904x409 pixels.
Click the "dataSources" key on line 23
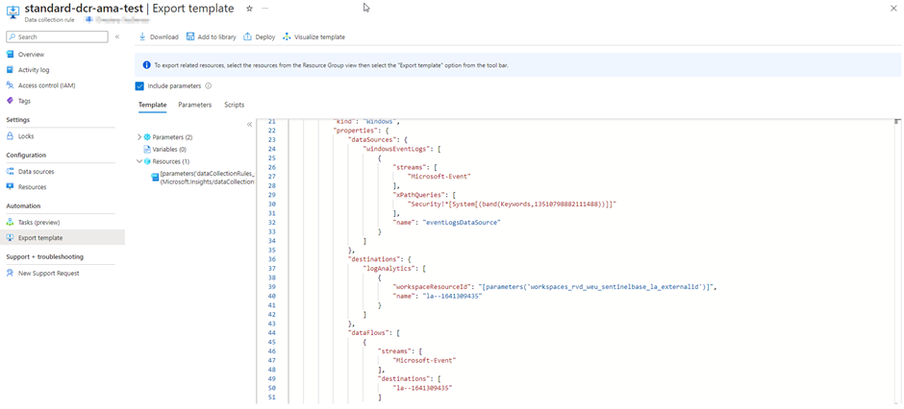[372, 139]
